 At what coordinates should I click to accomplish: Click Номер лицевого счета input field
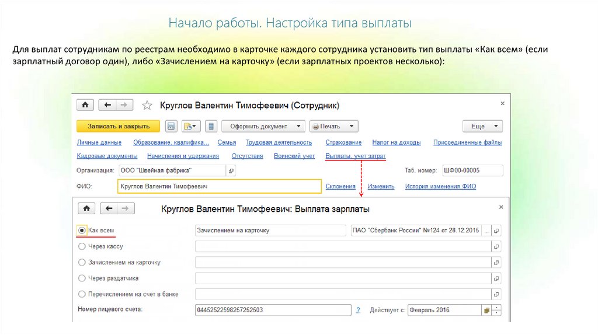click(x=273, y=310)
